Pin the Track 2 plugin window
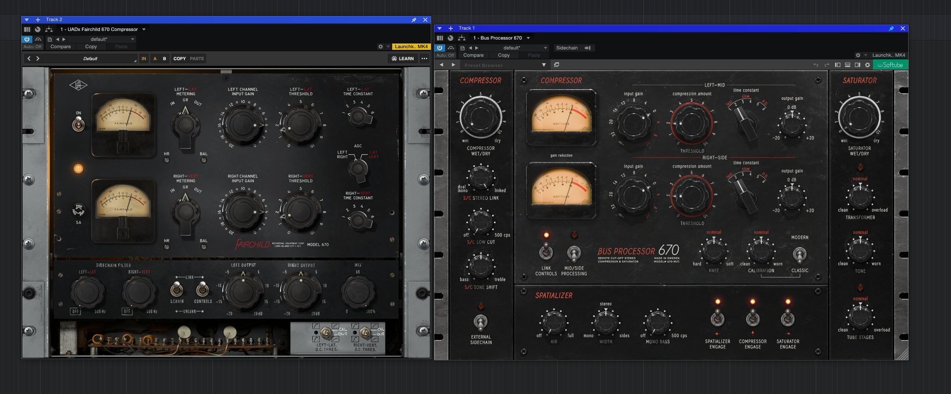951x394 pixels. tap(414, 20)
